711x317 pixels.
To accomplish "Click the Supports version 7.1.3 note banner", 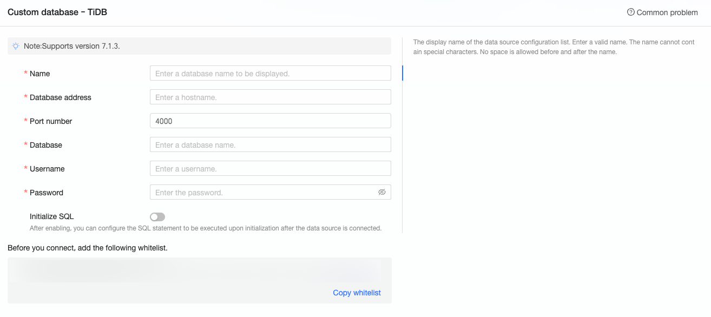I will (199, 46).
